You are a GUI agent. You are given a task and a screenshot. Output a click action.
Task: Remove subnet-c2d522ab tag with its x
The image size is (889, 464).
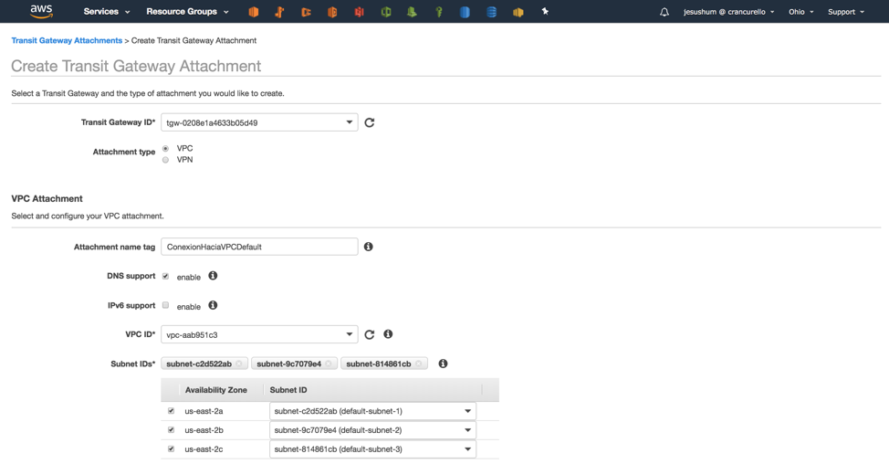pos(239,364)
